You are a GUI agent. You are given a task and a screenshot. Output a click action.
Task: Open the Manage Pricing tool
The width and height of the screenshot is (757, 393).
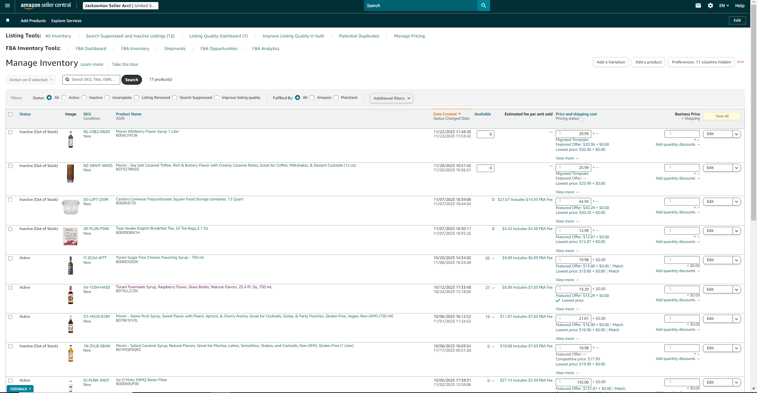(409, 36)
